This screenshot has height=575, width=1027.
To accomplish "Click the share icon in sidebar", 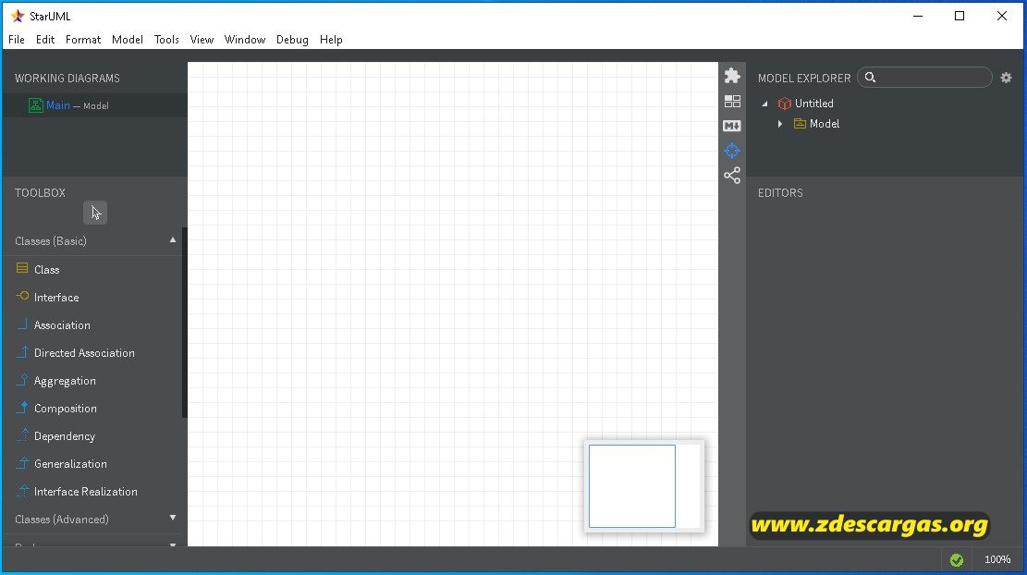I will coord(732,176).
